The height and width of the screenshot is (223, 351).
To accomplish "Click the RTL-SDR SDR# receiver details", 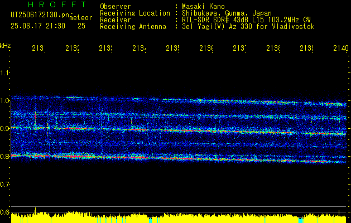I will (x=247, y=20).
